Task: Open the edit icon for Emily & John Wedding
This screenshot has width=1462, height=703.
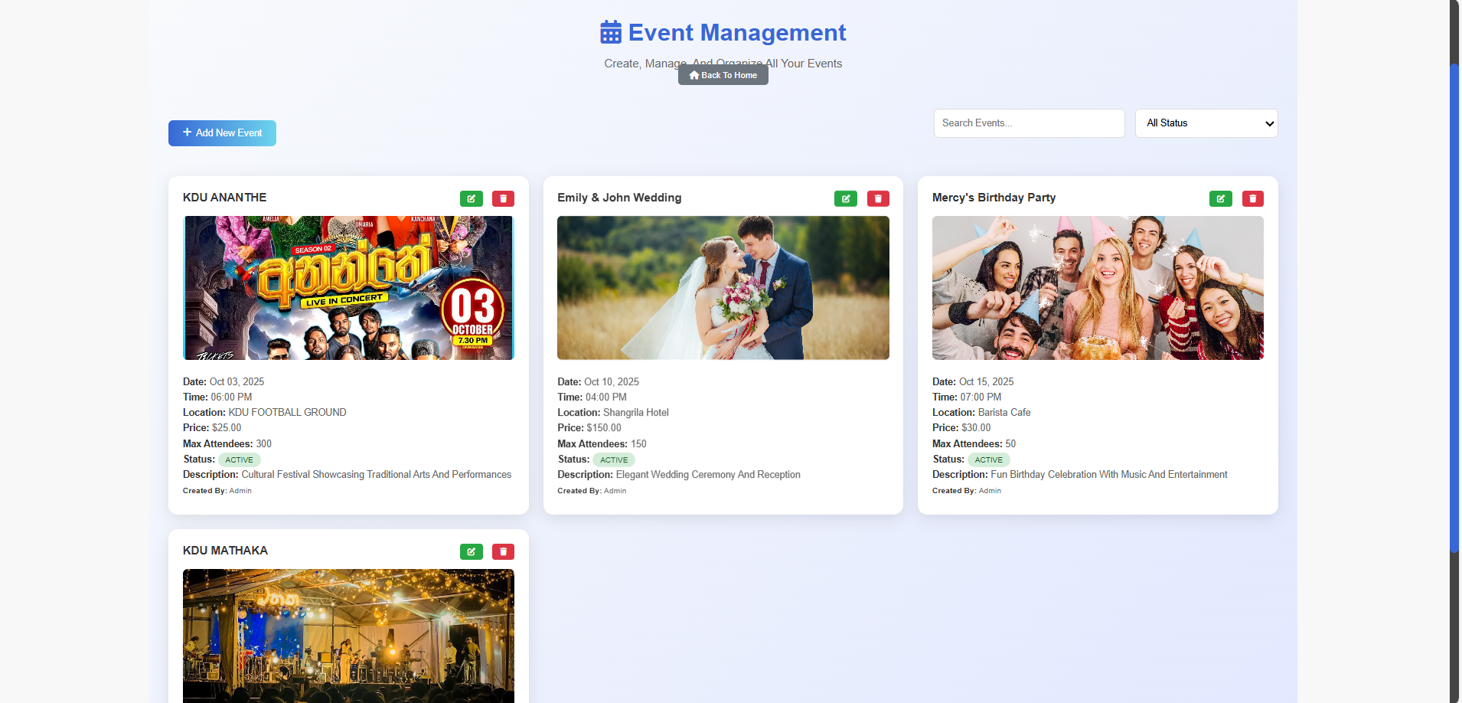Action: (x=846, y=198)
